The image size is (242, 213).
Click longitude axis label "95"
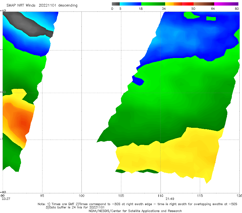click(x=42, y=196)
